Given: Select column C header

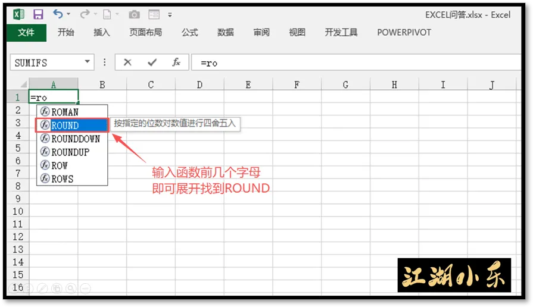Looking at the screenshot, I should tap(151, 84).
